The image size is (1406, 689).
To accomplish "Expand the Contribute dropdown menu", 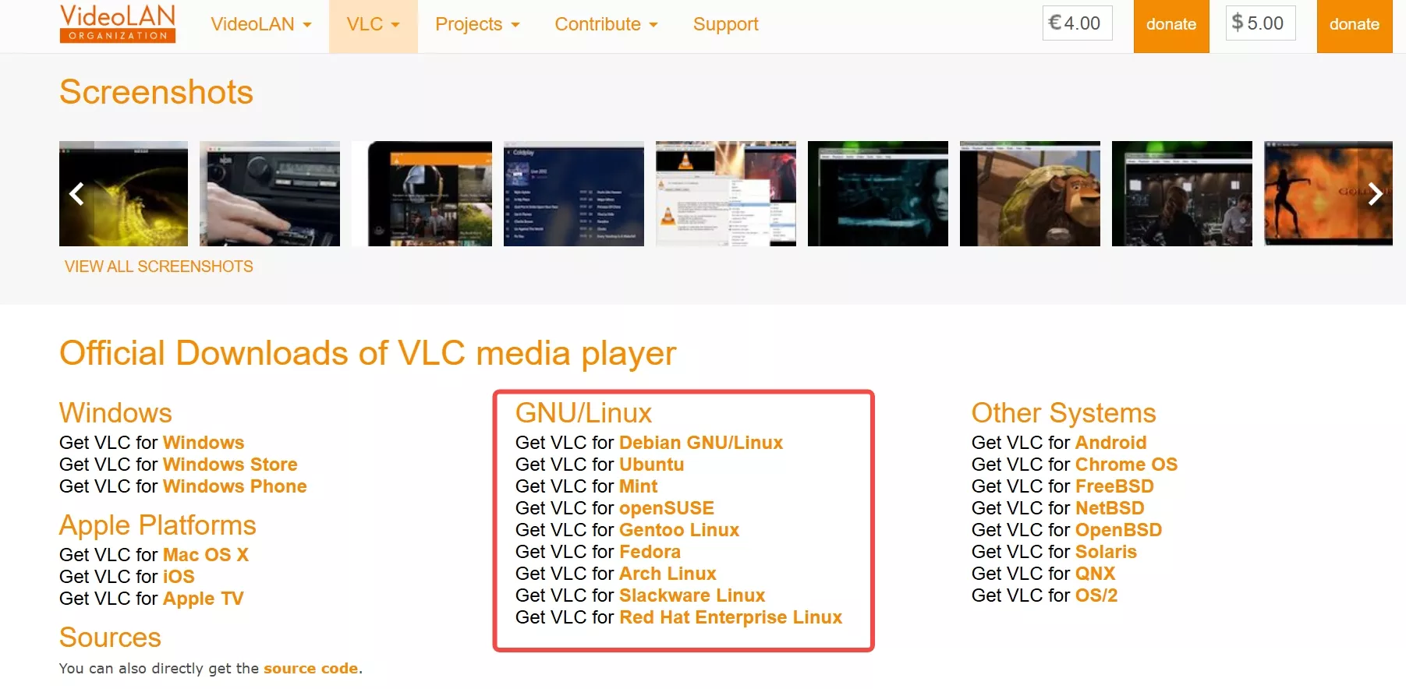I will 606,24.
